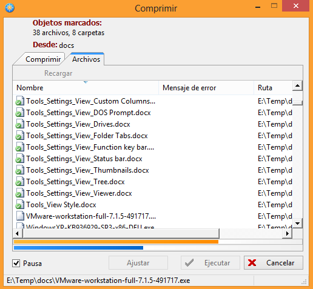This screenshot has width=313, height=289.
Task: Select the Tools_View Style.docx file icon
Action: click(20, 205)
